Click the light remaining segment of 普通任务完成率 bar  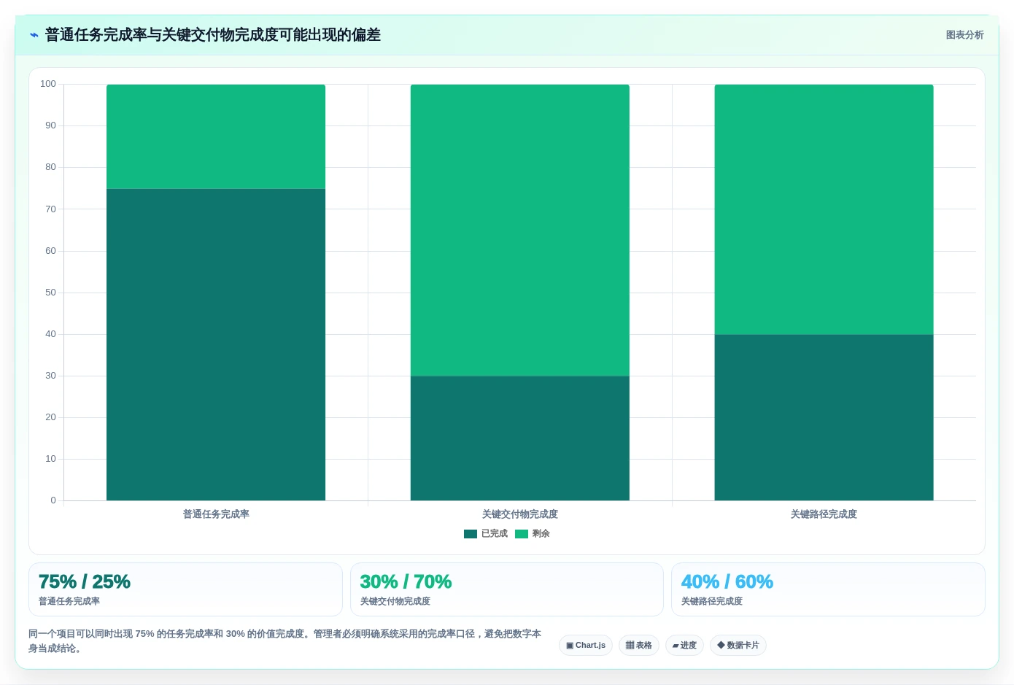pos(216,136)
